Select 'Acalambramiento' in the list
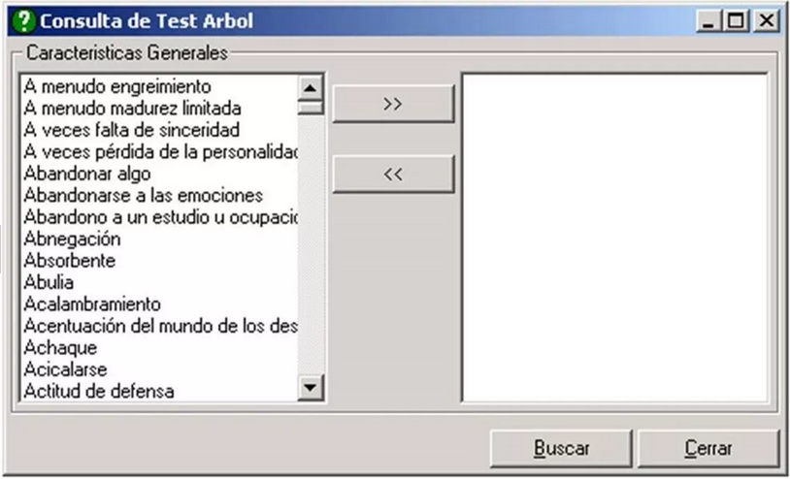This screenshot has height=479, width=790. [x=92, y=303]
